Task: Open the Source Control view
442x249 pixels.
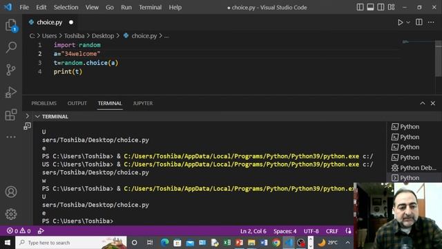Action: click(x=11, y=70)
